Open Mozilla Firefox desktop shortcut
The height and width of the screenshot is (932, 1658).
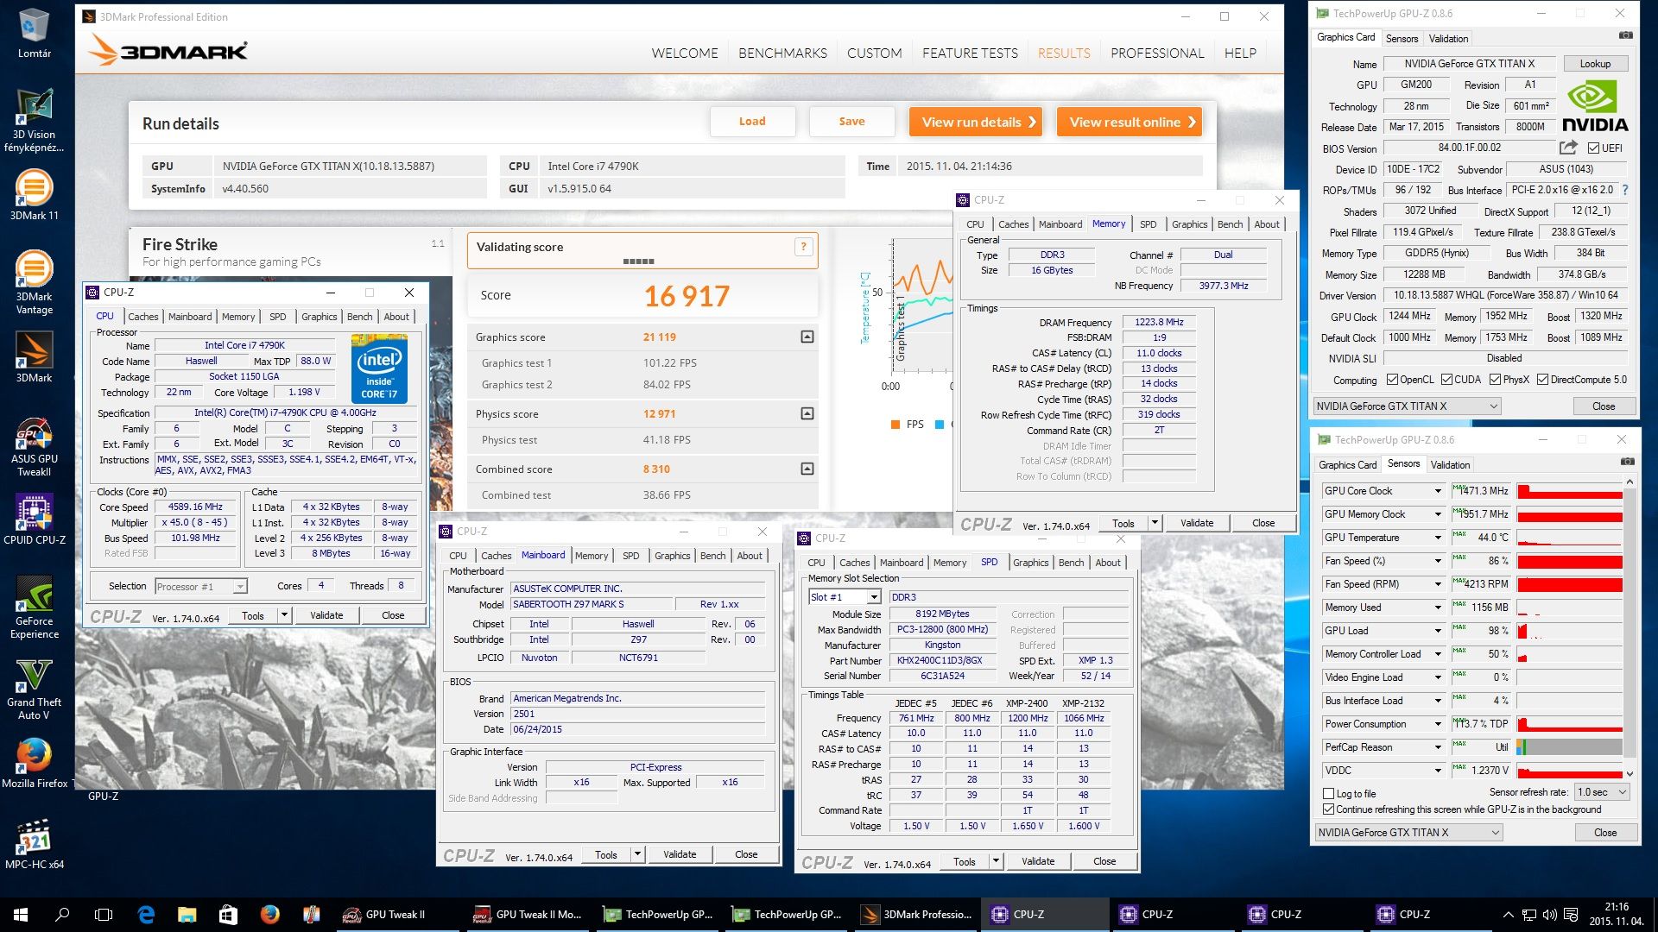(x=34, y=763)
